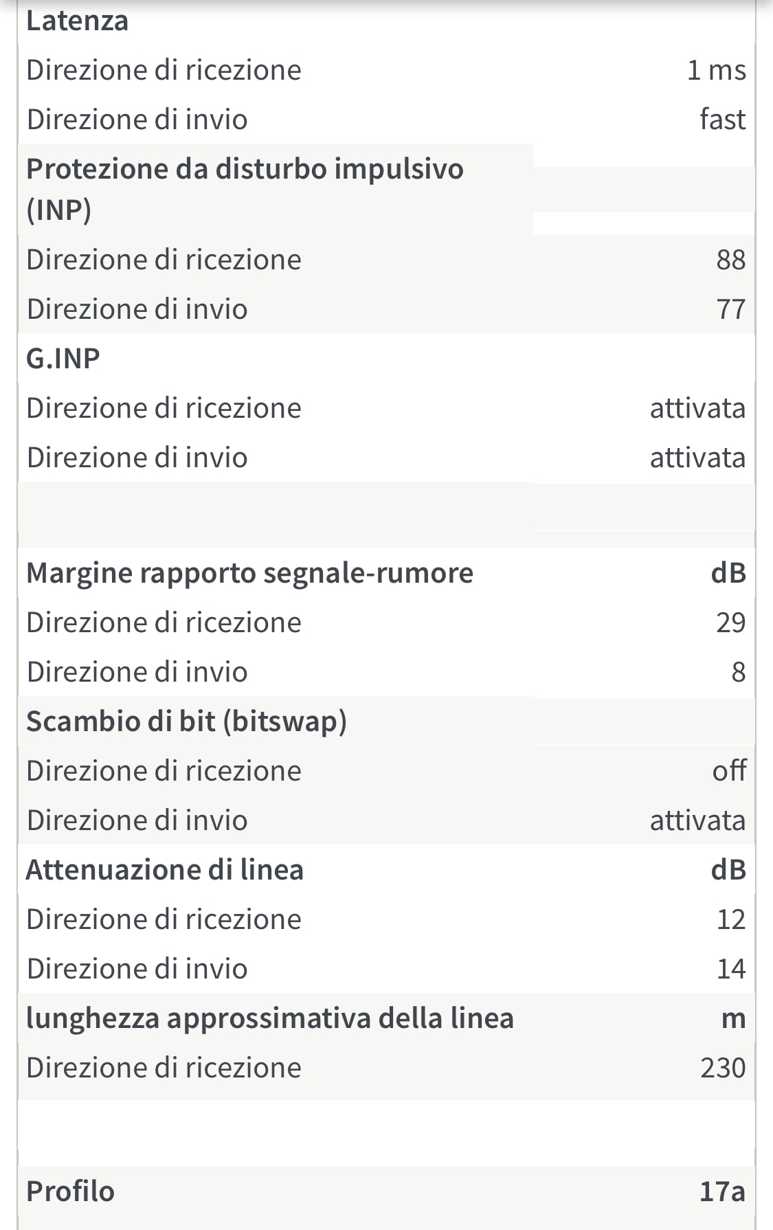
Task: Select the 1 ms latency value
Action: 716,70
